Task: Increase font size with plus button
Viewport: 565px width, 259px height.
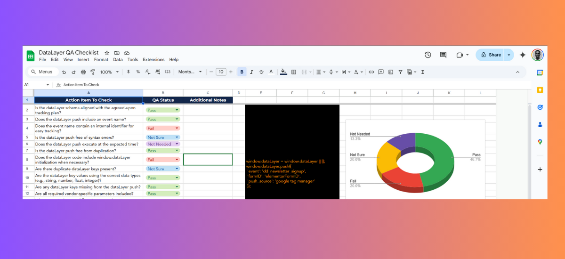Action: click(x=231, y=72)
